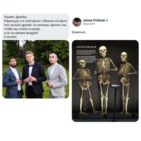Click the short left skeleton's skull
Viewport: 141px width, 141px height.
pos(82,63)
